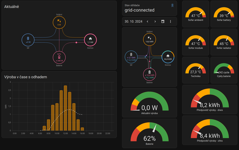The image size is (239, 150).
Task: Click the Síť node showing 14,2 kWh
Action: (131, 57)
